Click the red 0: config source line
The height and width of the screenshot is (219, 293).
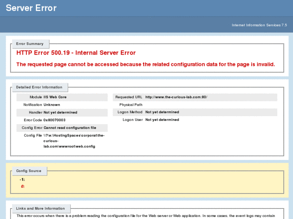(23, 186)
